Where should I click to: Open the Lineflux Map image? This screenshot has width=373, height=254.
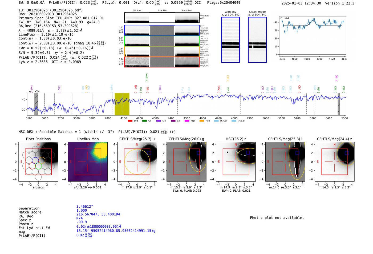pos(88,162)
